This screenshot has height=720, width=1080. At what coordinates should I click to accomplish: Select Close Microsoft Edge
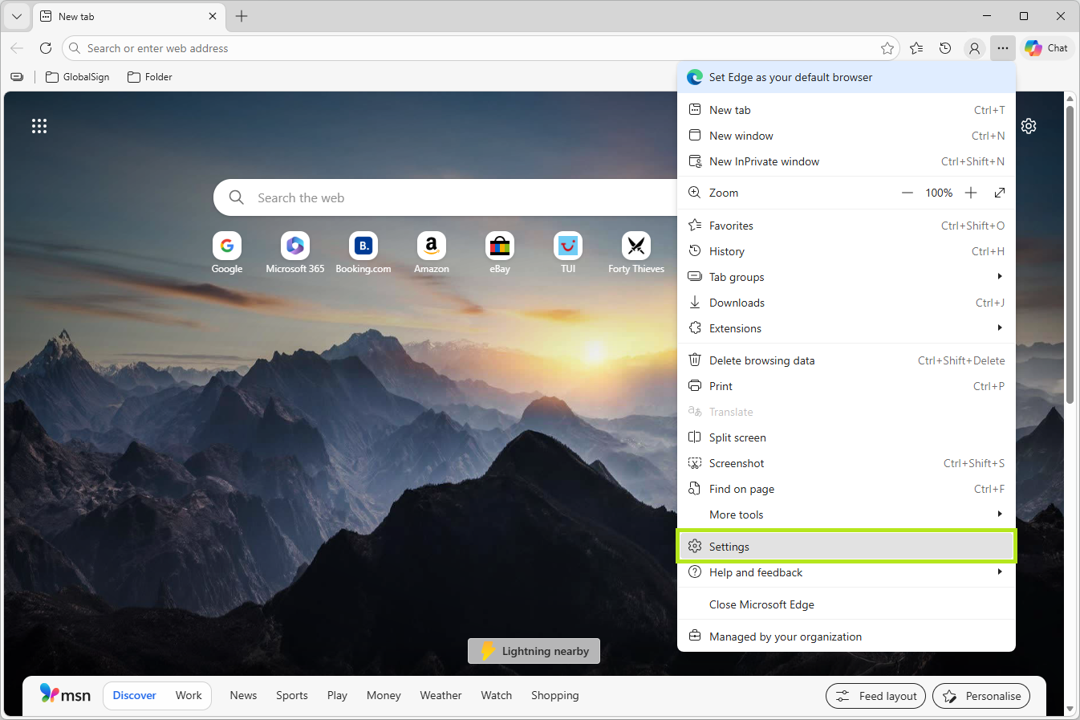847,604
